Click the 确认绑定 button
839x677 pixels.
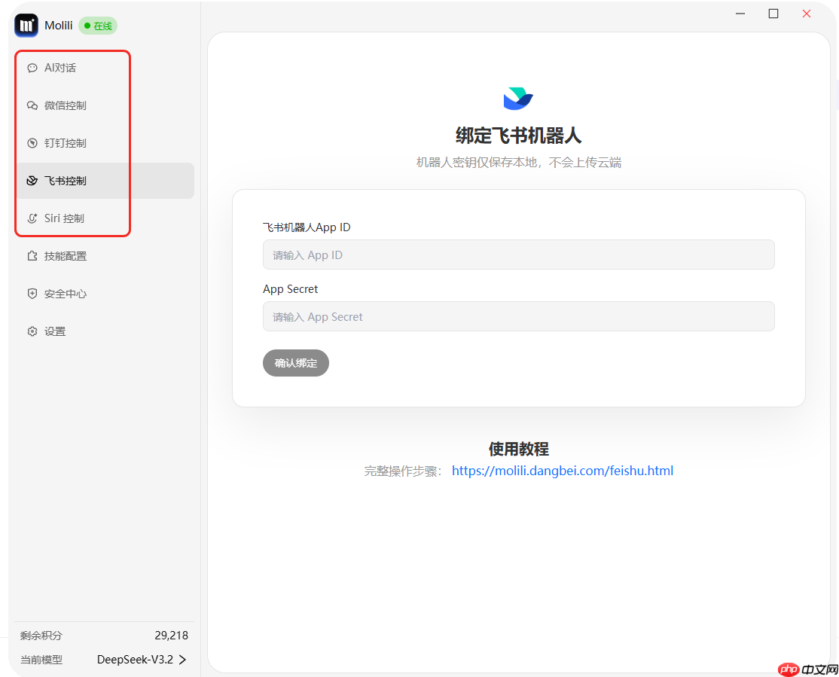[x=295, y=362]
